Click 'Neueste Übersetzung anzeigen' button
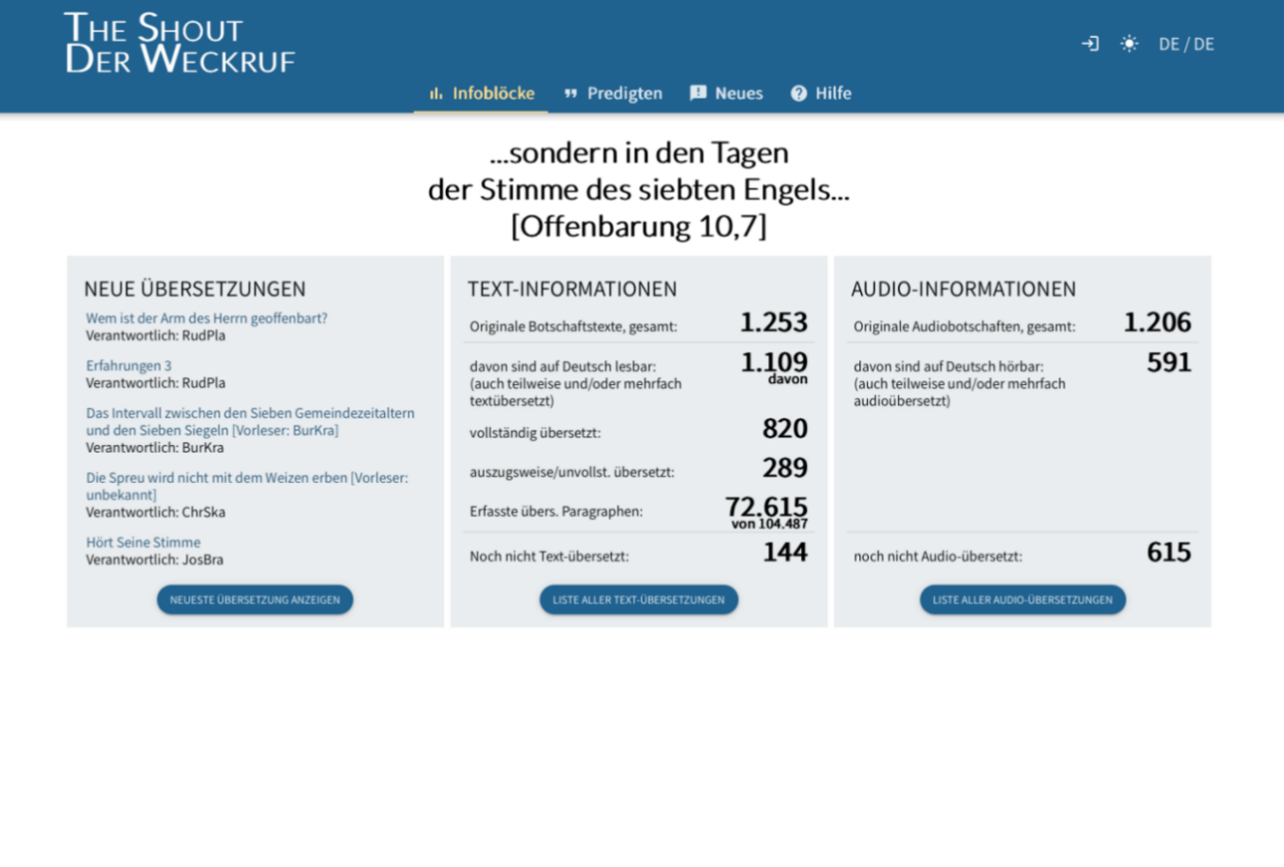Image resolution: width=1284 pixels, height=867 pixels. pyautogui.click(x=254, y=599)
